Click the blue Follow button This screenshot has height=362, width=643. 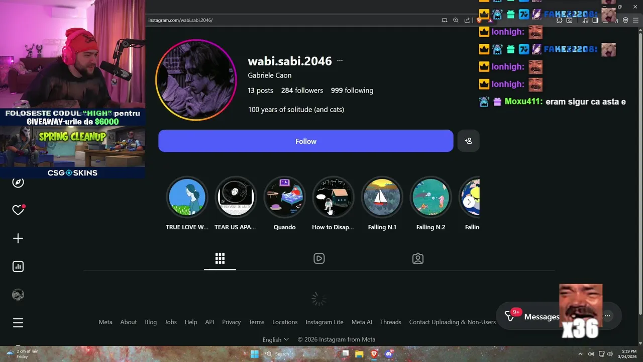pyautogui.click(x=306, y=141)
